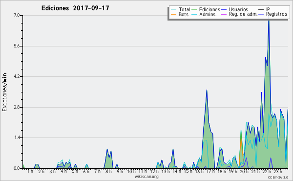Click the '10 h' x-axis label
Viewport: 293px width, 181px height.
point(131,171)
